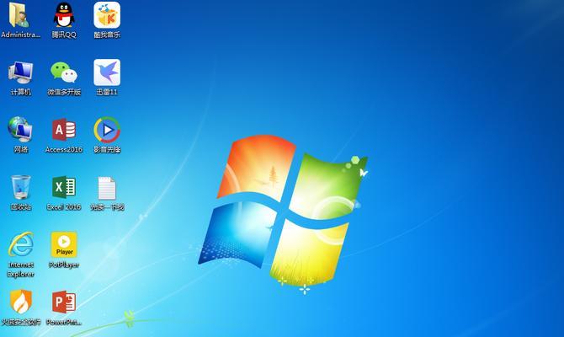Image resolution: width=564 pixels, height=337 pixels.
Task: Click the Internet Explorer icon
Action: coord(21,245)
